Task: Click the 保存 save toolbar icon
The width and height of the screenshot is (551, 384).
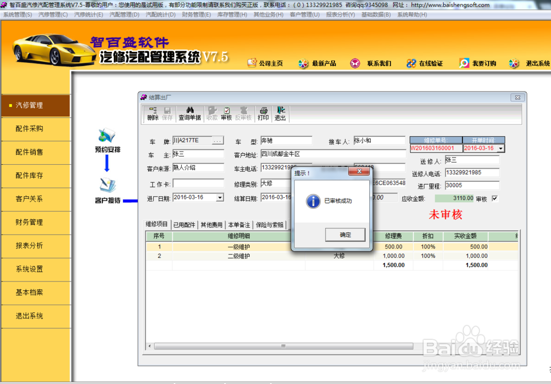Action: [x=168, y=114]
